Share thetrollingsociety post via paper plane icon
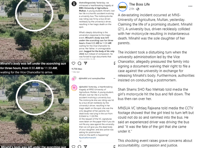 (85, 63)
